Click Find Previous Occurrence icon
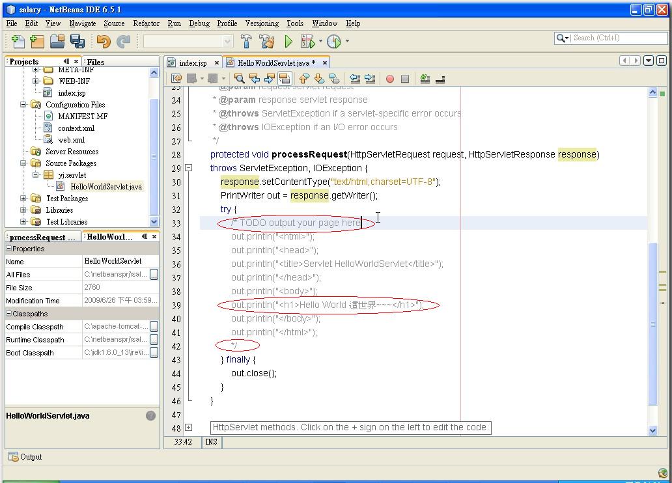This screenshot has height=483, width=672. [x=255, y=78]
